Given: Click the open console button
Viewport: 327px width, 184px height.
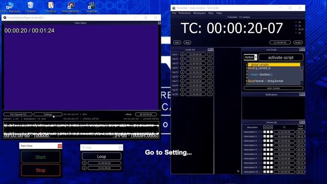Looking at the screenshot, I should pos(273,88).
